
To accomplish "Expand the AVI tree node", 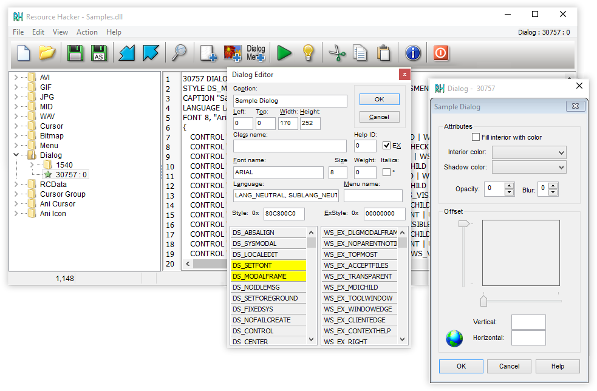I will pos(16,77).
